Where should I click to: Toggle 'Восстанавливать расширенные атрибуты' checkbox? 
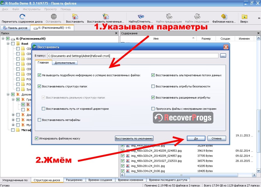tap(153, 97)
